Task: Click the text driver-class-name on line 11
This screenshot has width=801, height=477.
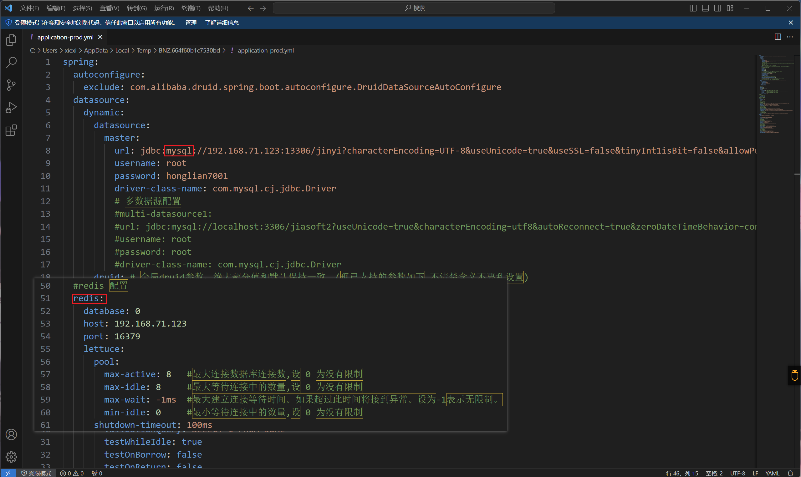Action: (x=158, y=188)
